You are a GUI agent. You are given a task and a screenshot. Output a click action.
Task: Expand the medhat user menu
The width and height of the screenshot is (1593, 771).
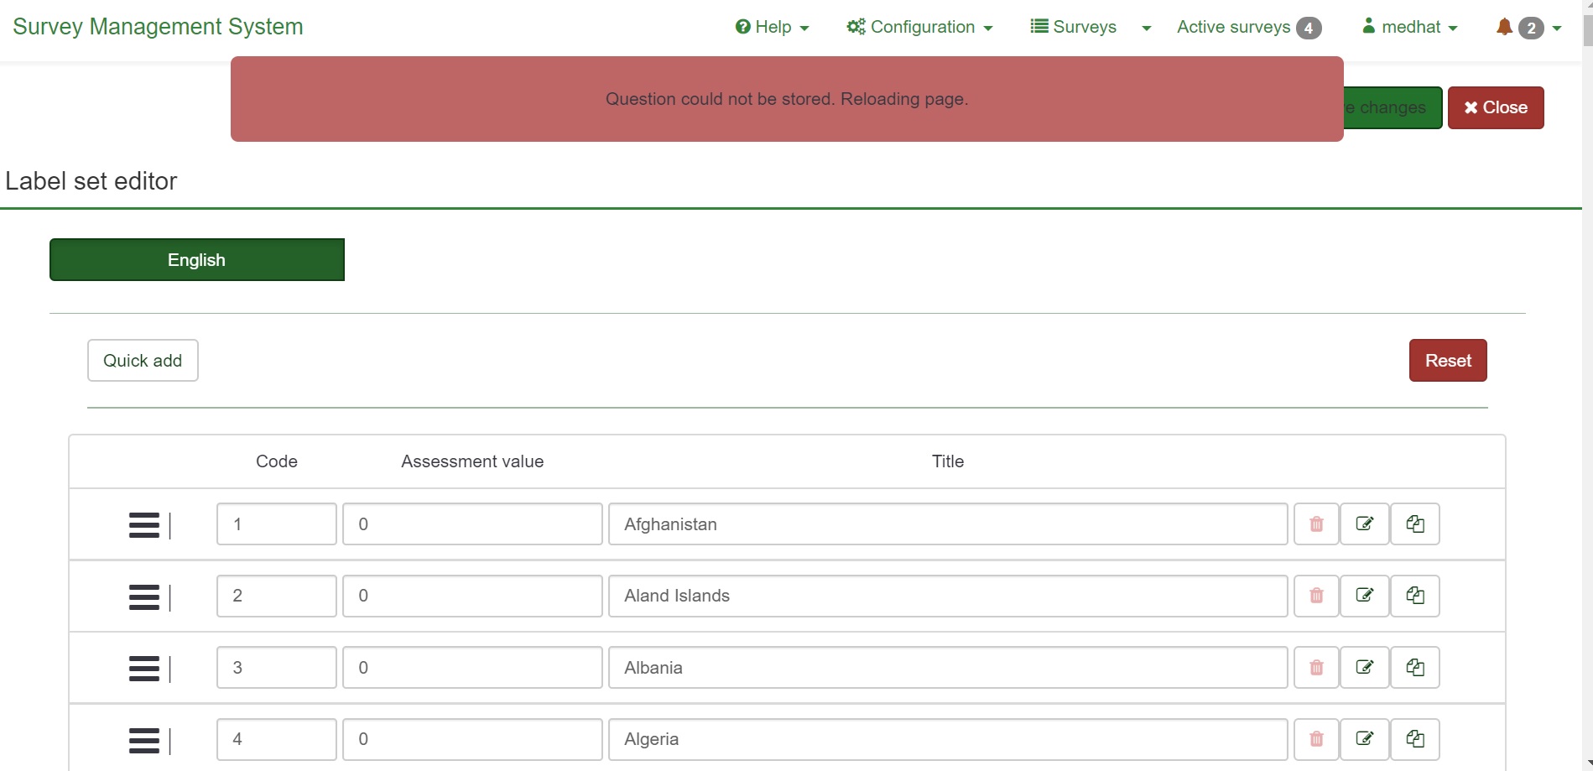1409,27
